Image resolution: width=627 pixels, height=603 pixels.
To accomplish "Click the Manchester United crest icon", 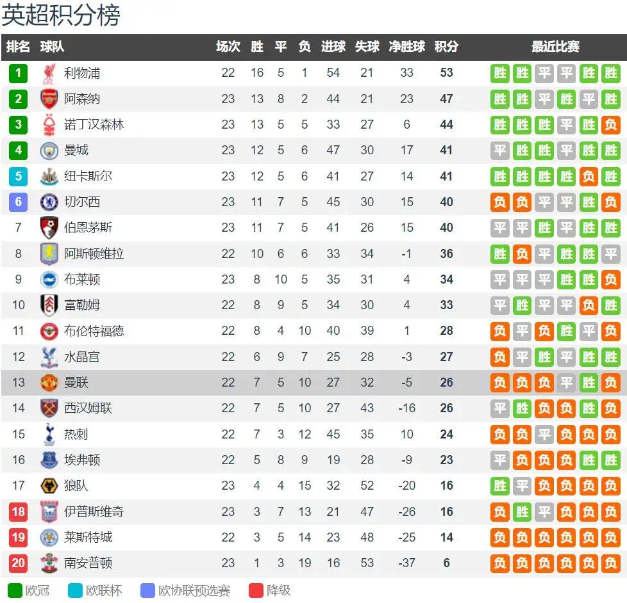I will (49, 383).
